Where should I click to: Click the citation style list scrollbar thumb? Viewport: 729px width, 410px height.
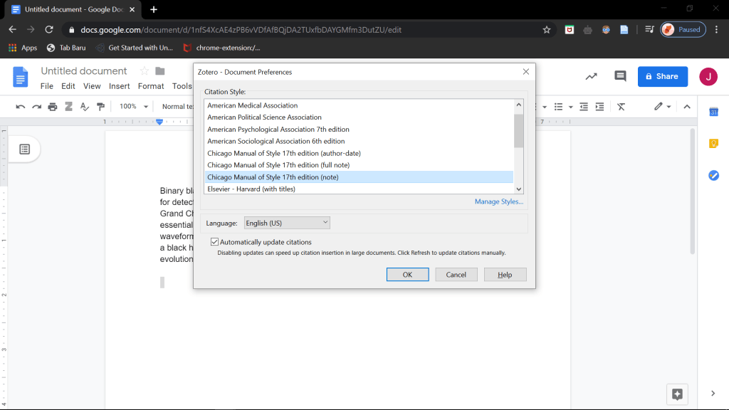pyautogui.click(x=518, y=130)
